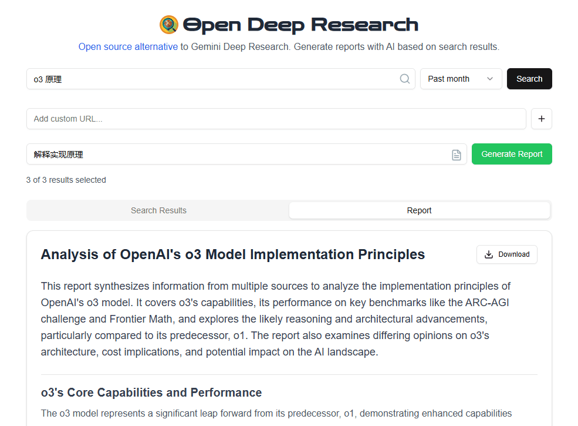Open the "Open source alternative" link
Image resolution: width=578 pixels, height=426 pixels.
tap(128, 46)
